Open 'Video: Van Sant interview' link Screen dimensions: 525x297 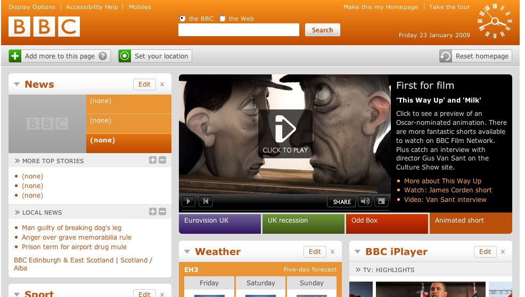point(445,200)
